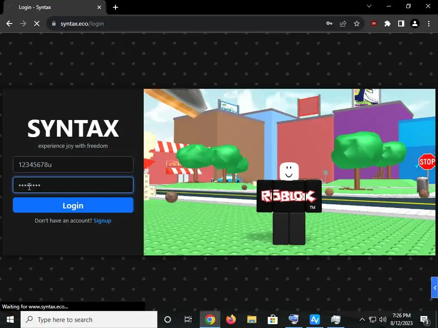Click the padlock site info icon
The width and height of the screenshot is (438, 328).
(x=53, y=24)
